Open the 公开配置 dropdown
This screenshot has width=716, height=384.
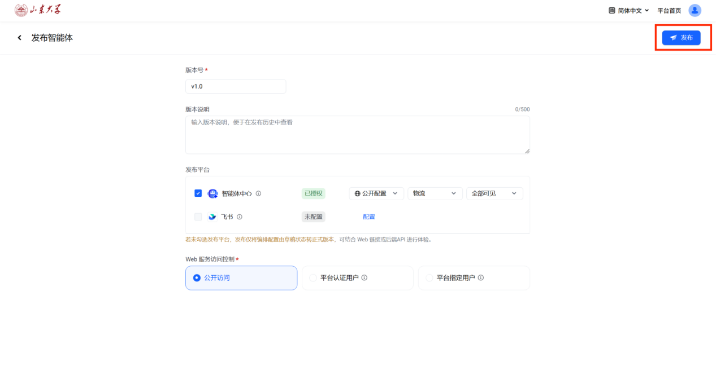(376, 193)
